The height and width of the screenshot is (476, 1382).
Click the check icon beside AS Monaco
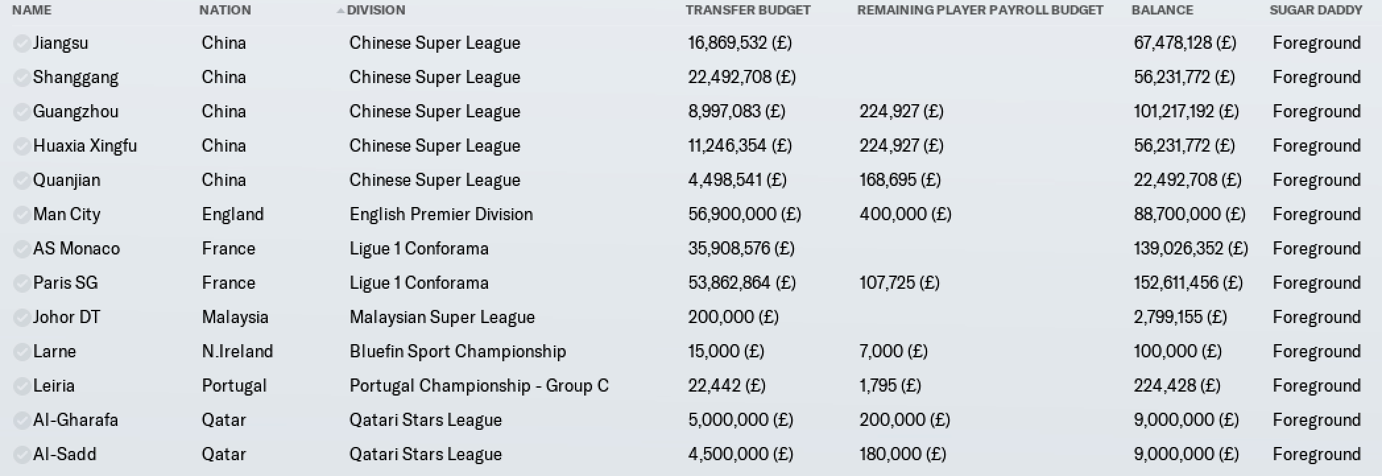22,249
